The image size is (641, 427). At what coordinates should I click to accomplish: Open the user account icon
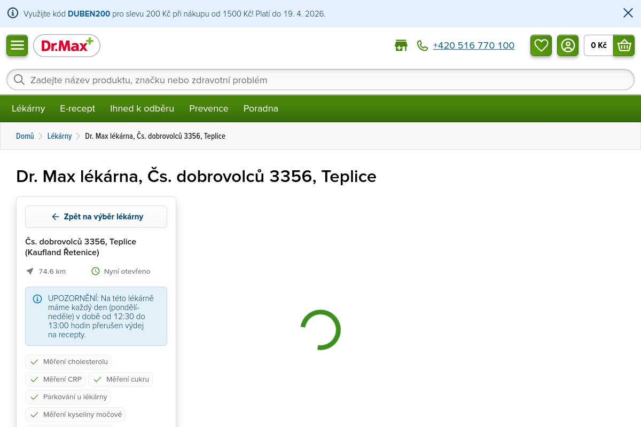pos(568,45)
